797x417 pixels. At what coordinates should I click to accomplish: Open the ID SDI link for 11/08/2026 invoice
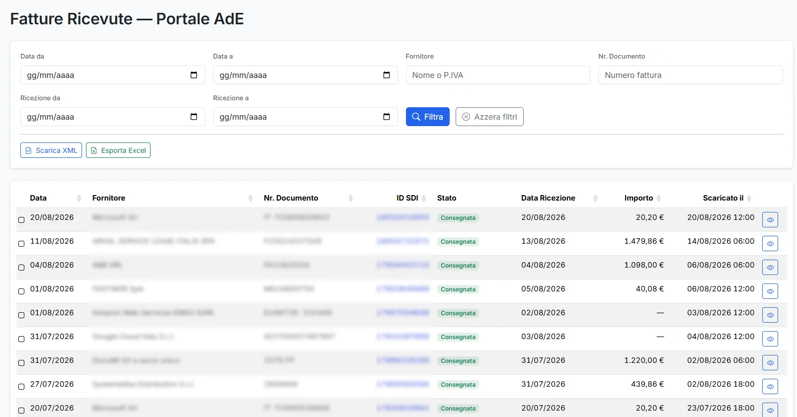point(402,241)
